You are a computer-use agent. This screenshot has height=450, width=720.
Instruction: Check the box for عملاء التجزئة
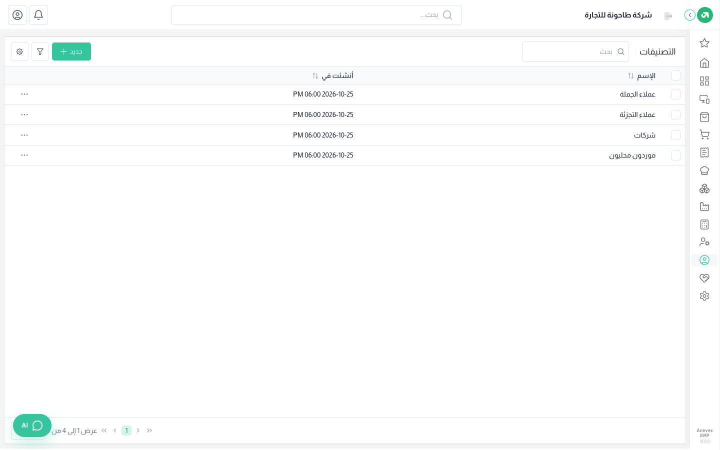tap(675, 114)
